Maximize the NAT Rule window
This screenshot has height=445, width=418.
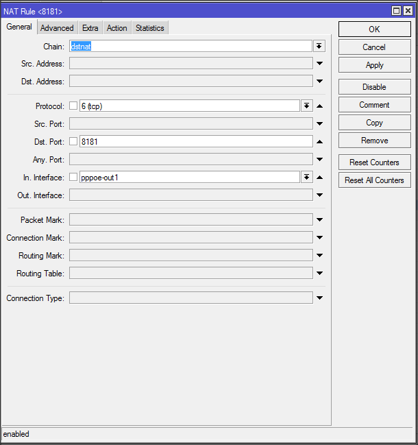397,11
